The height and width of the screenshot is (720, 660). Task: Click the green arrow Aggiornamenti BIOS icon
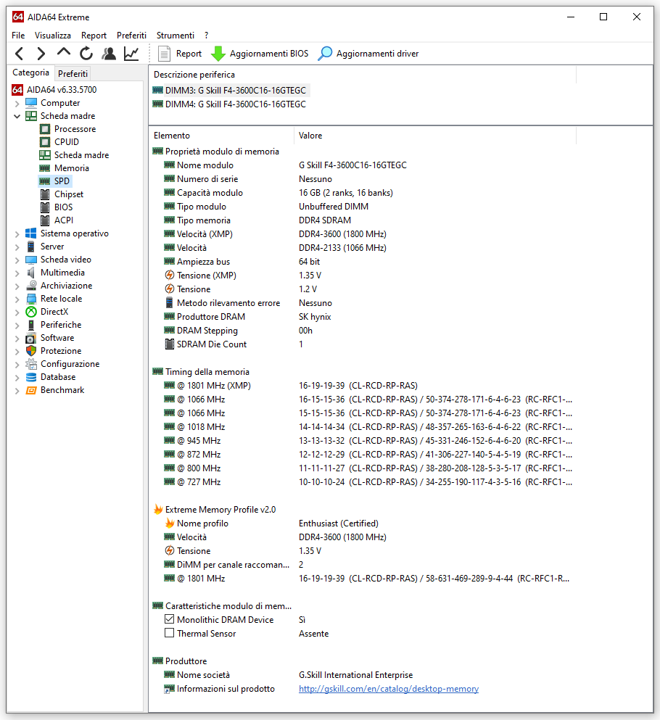click(218, 54)
